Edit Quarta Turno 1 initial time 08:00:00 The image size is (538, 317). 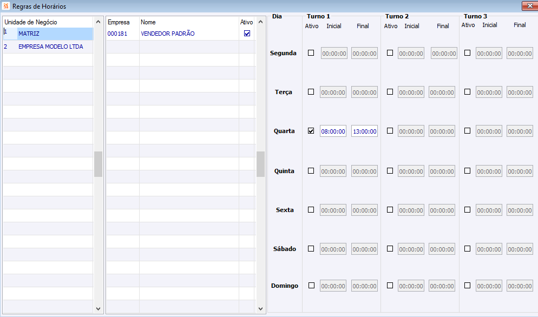[x=333, y=131]
